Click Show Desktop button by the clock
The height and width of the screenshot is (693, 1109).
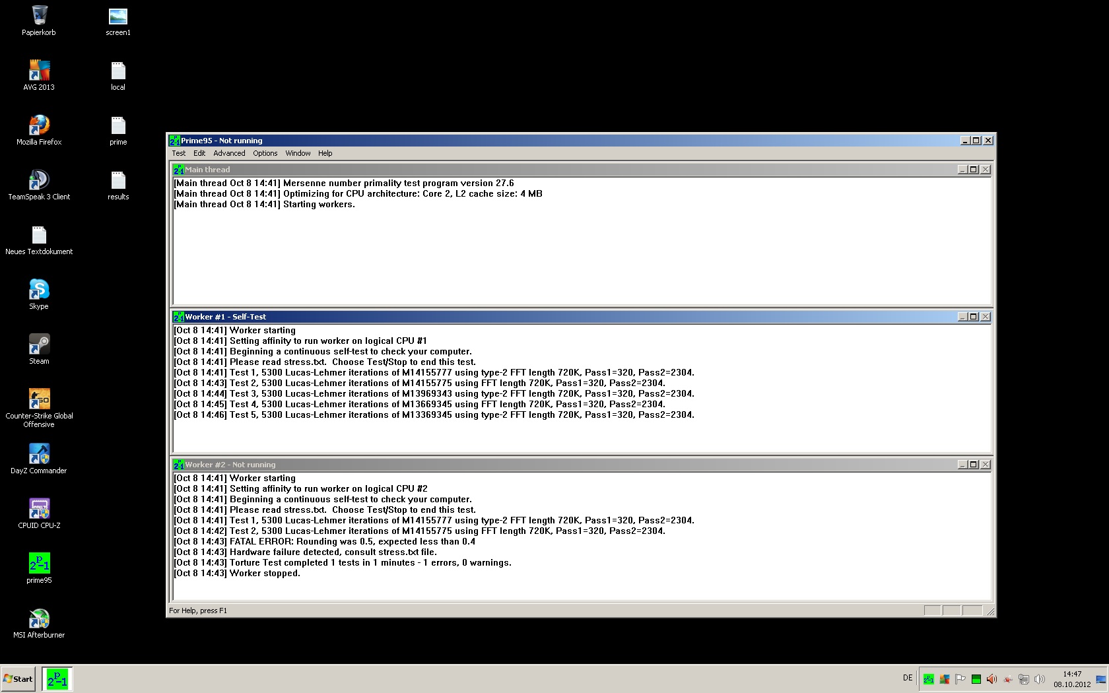(1101, 679)
